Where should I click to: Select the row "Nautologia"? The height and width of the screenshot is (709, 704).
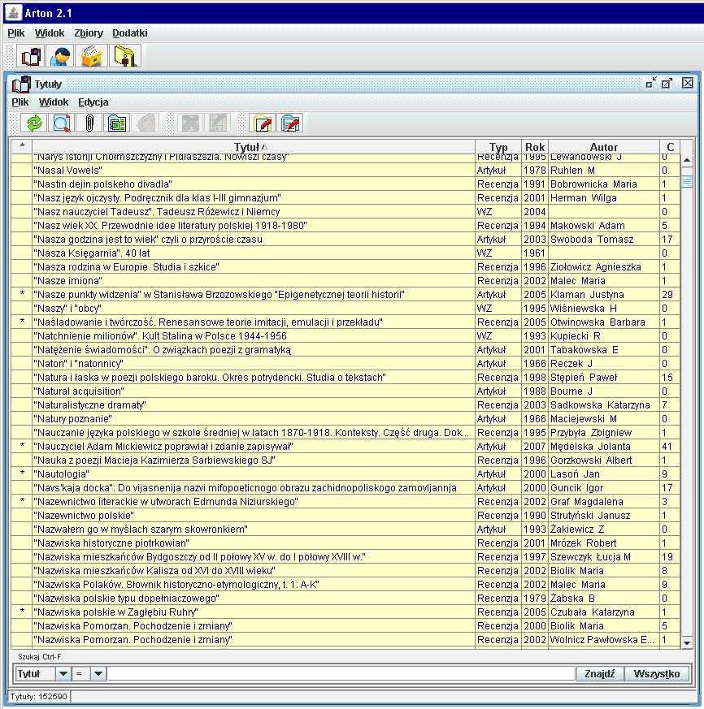345,473
